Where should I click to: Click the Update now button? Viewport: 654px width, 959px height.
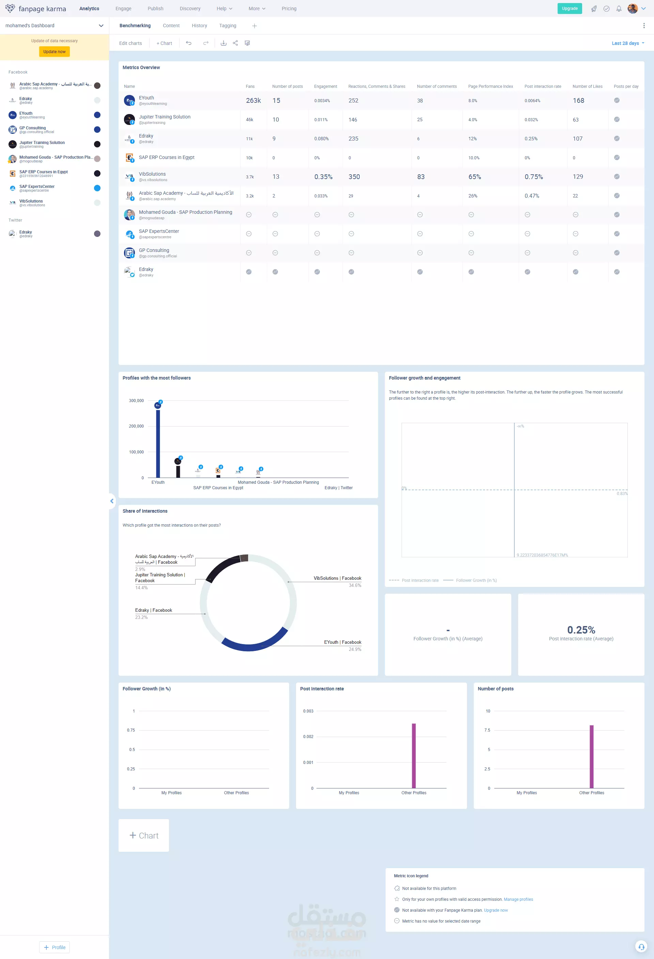54,52
